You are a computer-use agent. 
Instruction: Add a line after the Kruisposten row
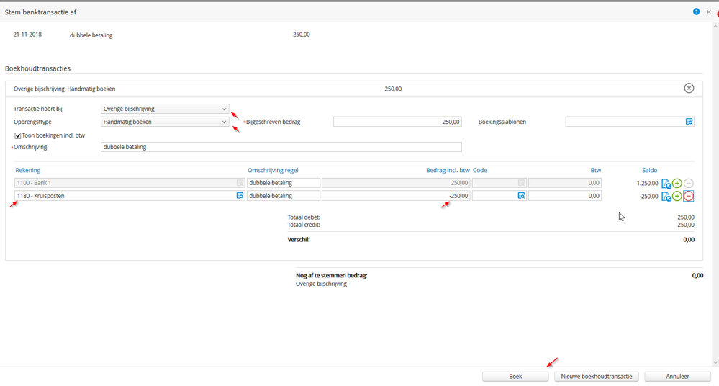coord(677,196)
